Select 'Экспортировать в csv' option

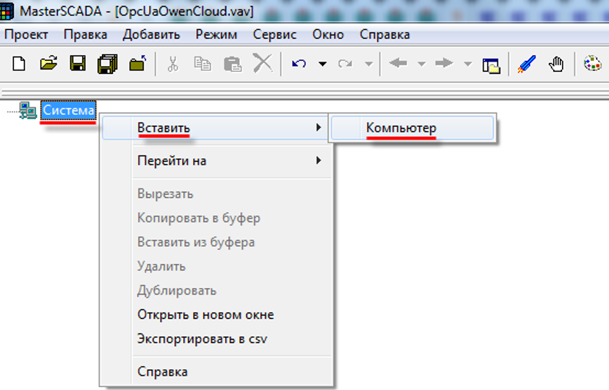202,339
